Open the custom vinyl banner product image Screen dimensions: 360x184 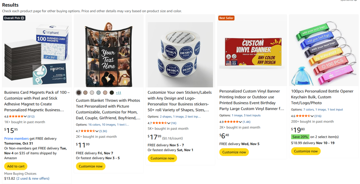(252, 51)
